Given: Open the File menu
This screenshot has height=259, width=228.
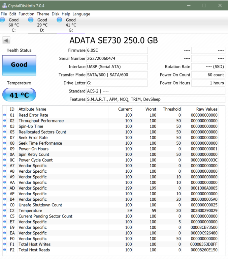Looking at the screenshot, I should (x=4, y=14).
